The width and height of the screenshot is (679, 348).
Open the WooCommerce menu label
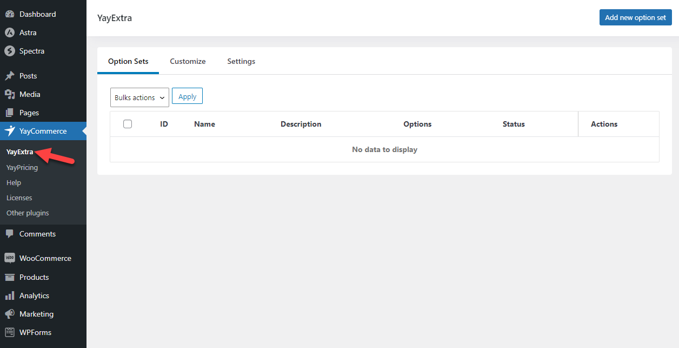tap(45, 258)
